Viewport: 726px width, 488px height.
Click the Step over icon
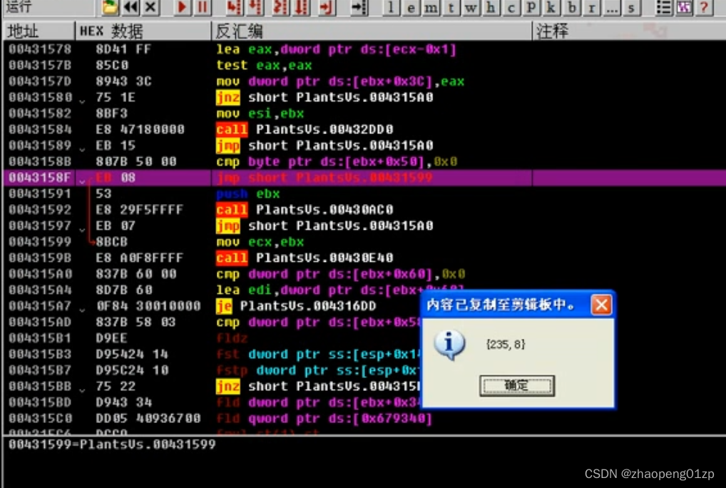pyautogui.click(x=256, y=7)
